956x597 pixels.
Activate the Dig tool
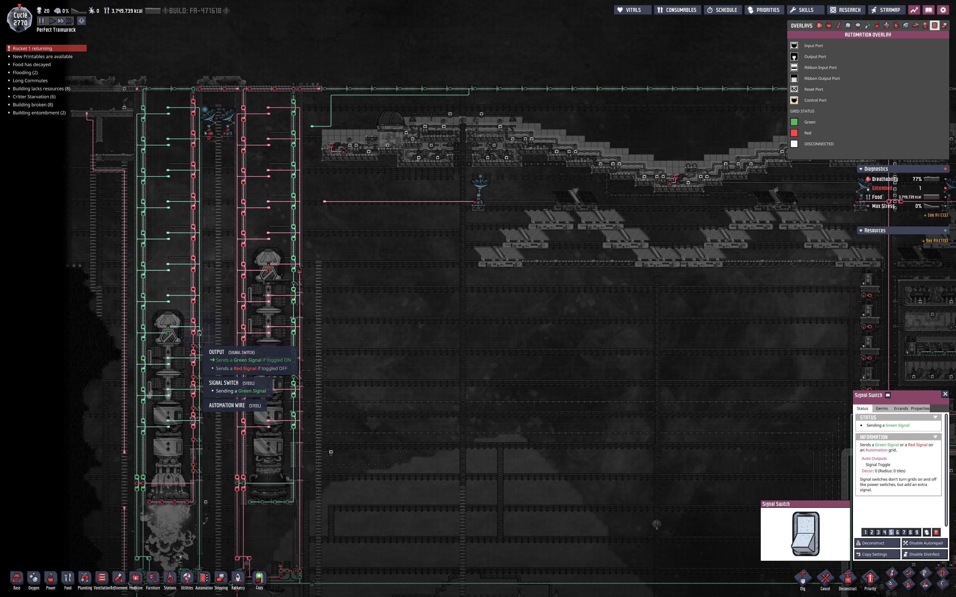tap(802, 579)
